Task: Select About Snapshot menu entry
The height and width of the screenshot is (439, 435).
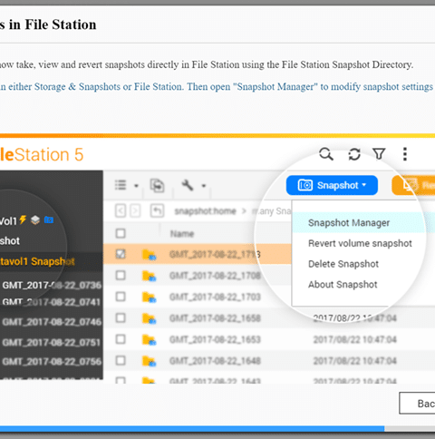Action: point(343,285)
